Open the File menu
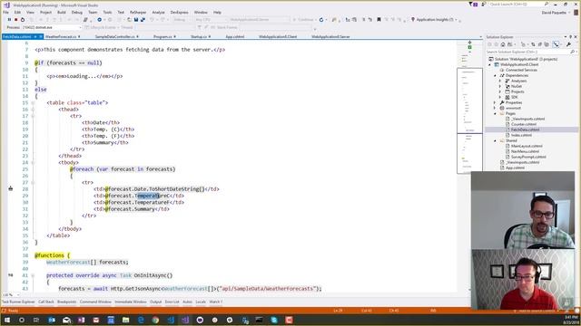581x326 pixels. click(x=6, y=12)
